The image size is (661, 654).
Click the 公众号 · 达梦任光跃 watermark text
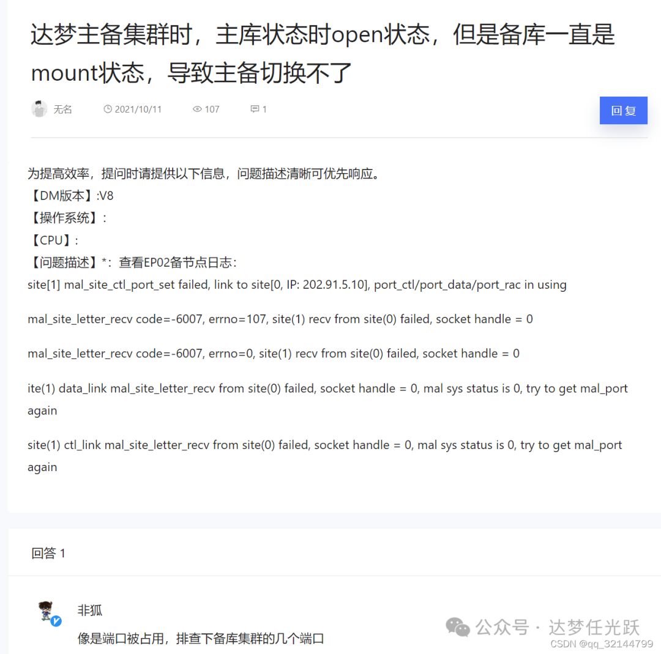[x=558, y=627]
